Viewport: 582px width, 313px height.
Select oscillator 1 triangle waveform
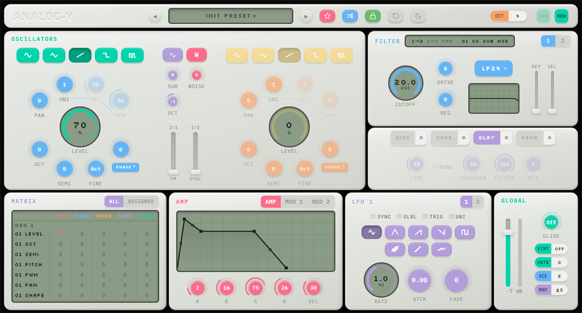[x=54, y=55]
